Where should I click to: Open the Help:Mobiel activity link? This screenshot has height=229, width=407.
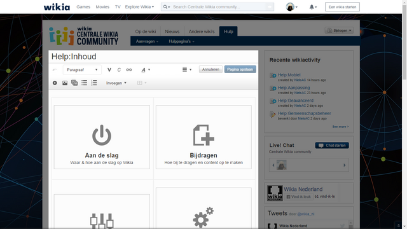pos(289,75)
